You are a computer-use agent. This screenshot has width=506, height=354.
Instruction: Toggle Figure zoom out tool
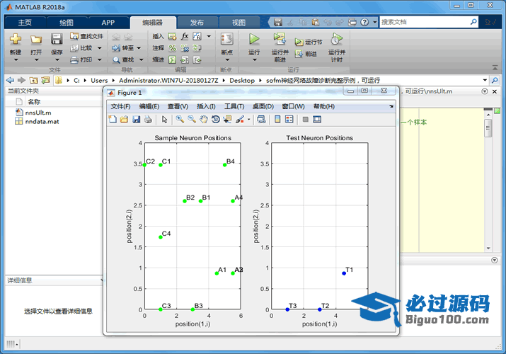192,120
